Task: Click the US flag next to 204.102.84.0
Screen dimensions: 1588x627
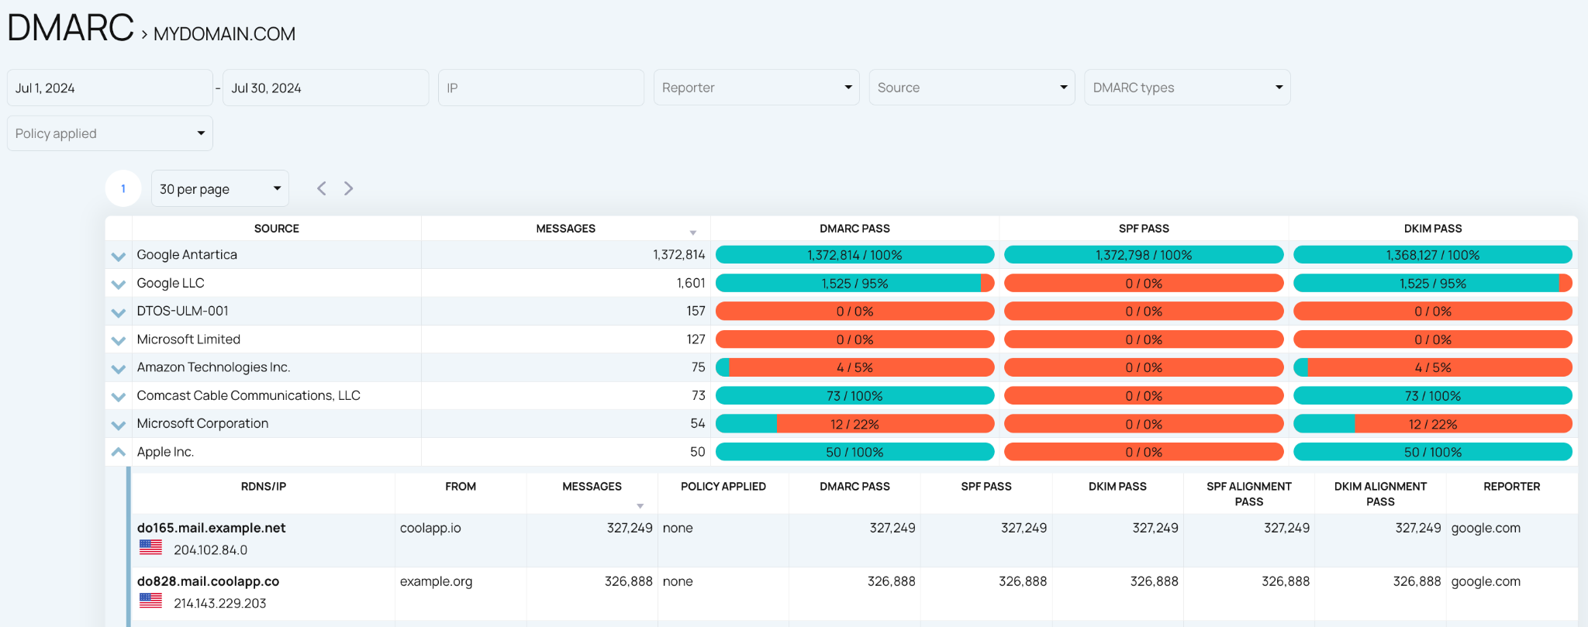Action: (150, 547)
